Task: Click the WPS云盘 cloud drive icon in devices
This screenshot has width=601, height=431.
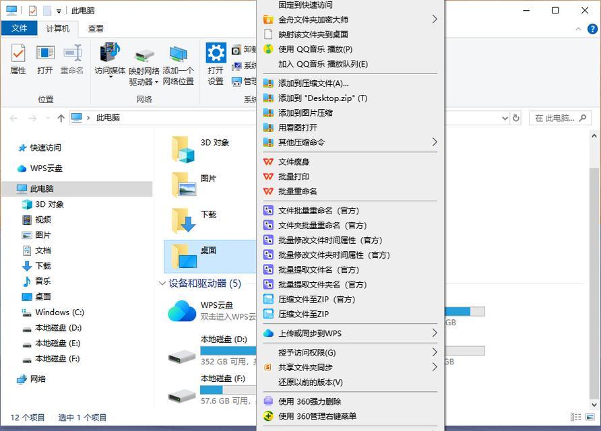Action: [x=182, y=311]
